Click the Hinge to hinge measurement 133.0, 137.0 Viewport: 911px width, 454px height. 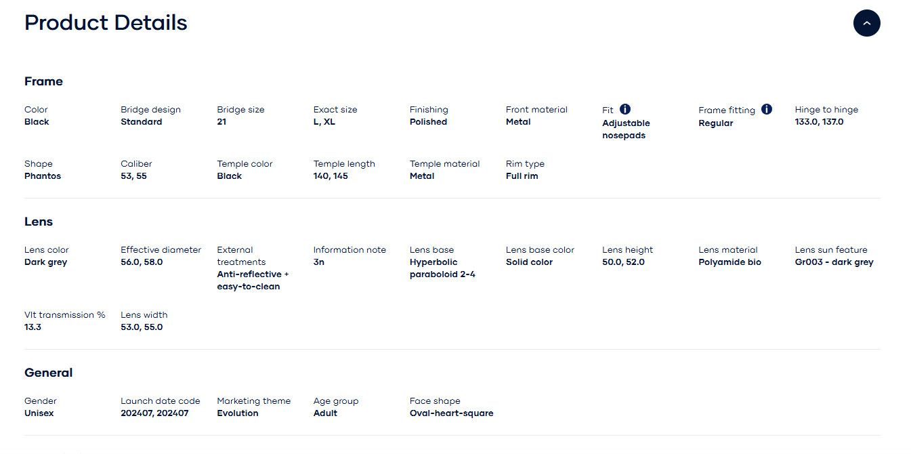pyautogui.click(x=819, y=122)
